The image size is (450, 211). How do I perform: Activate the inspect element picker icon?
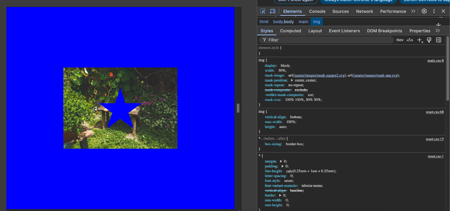pyautogui.click(x=263, y=11)
